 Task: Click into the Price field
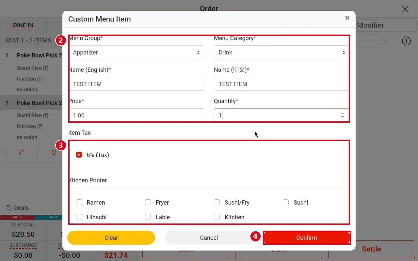coord(136,115)
